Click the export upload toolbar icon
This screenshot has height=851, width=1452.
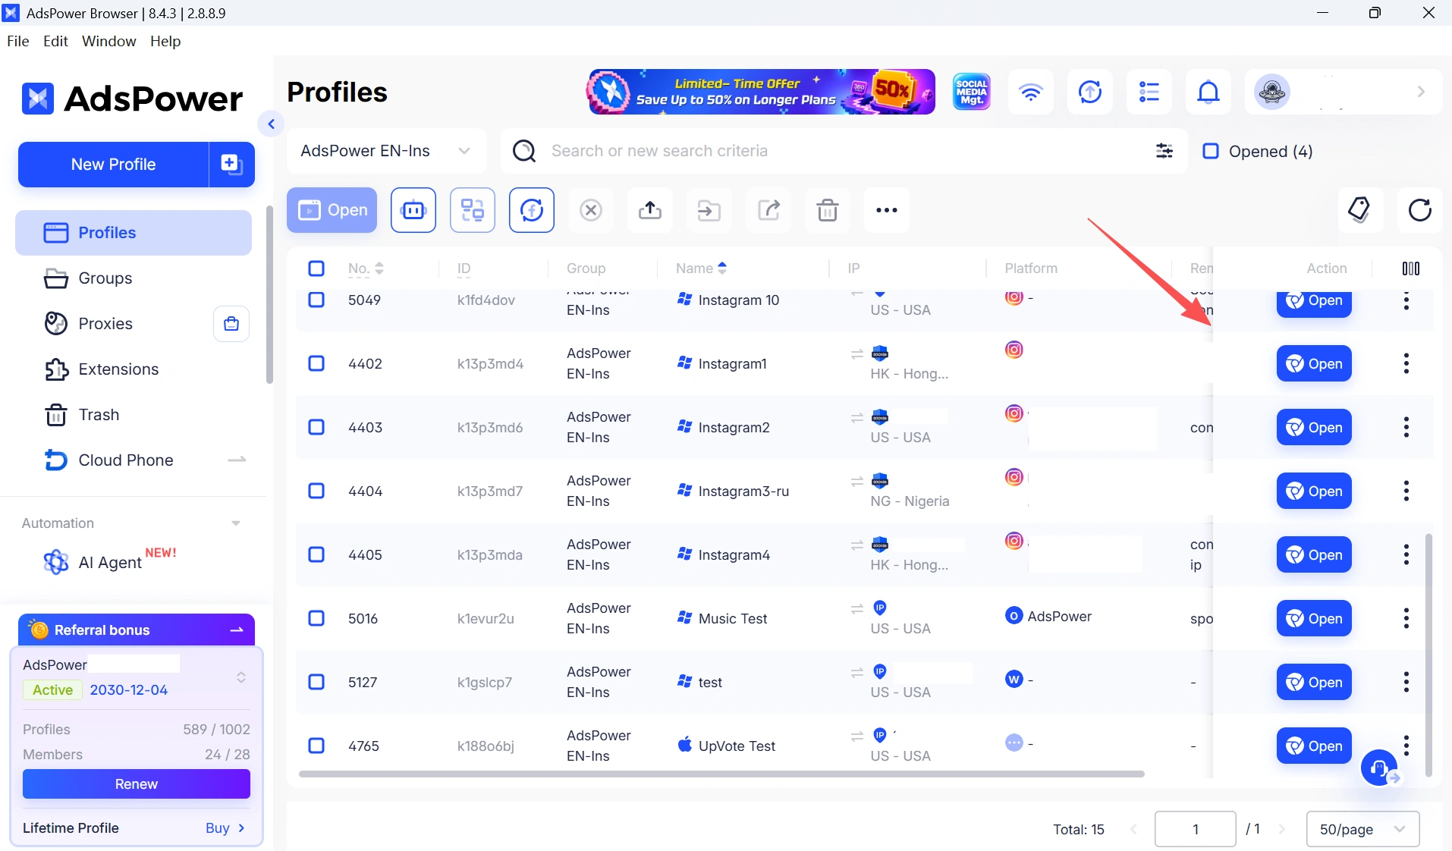click(650, 210)
